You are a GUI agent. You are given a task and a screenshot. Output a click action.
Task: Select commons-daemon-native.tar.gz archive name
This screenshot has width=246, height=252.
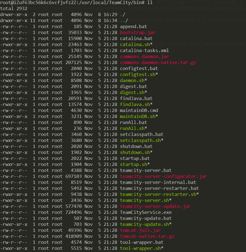tap(158, 62)
